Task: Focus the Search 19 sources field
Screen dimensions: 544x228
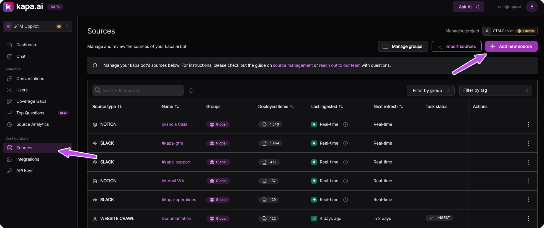Action: pyautogui.click(x=138, y=91)
